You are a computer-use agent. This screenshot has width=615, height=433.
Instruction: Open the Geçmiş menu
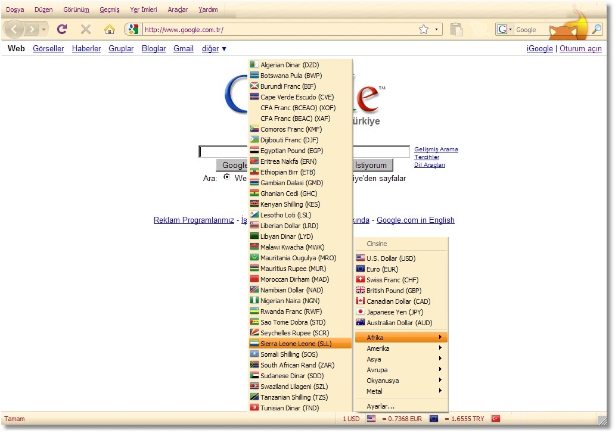(110, 10)
